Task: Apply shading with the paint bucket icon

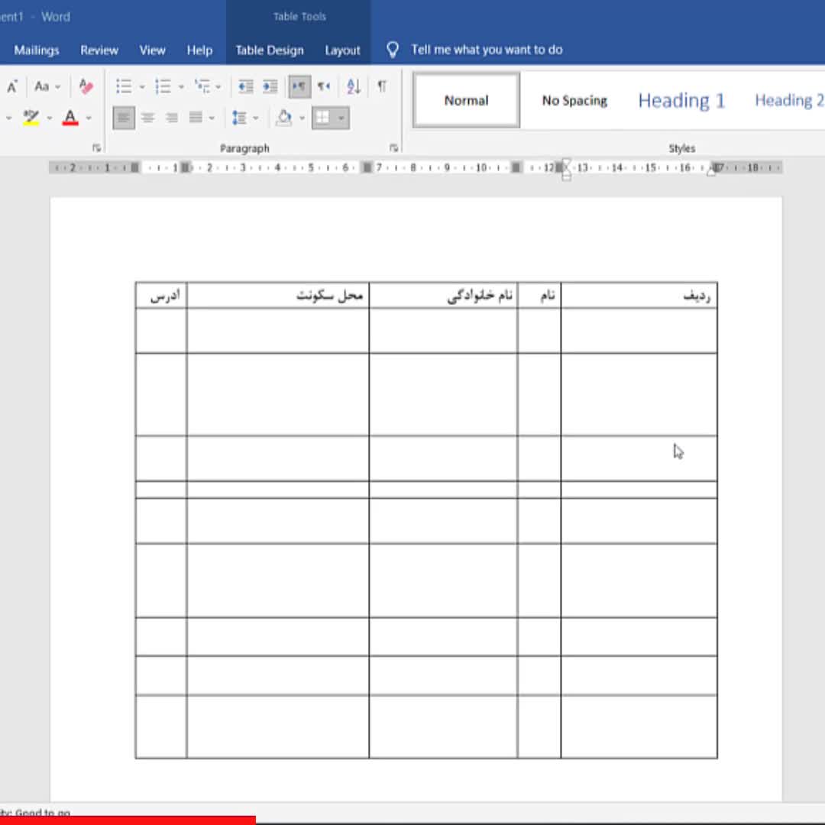Action: pyautogui.click(x=284, y=118)
